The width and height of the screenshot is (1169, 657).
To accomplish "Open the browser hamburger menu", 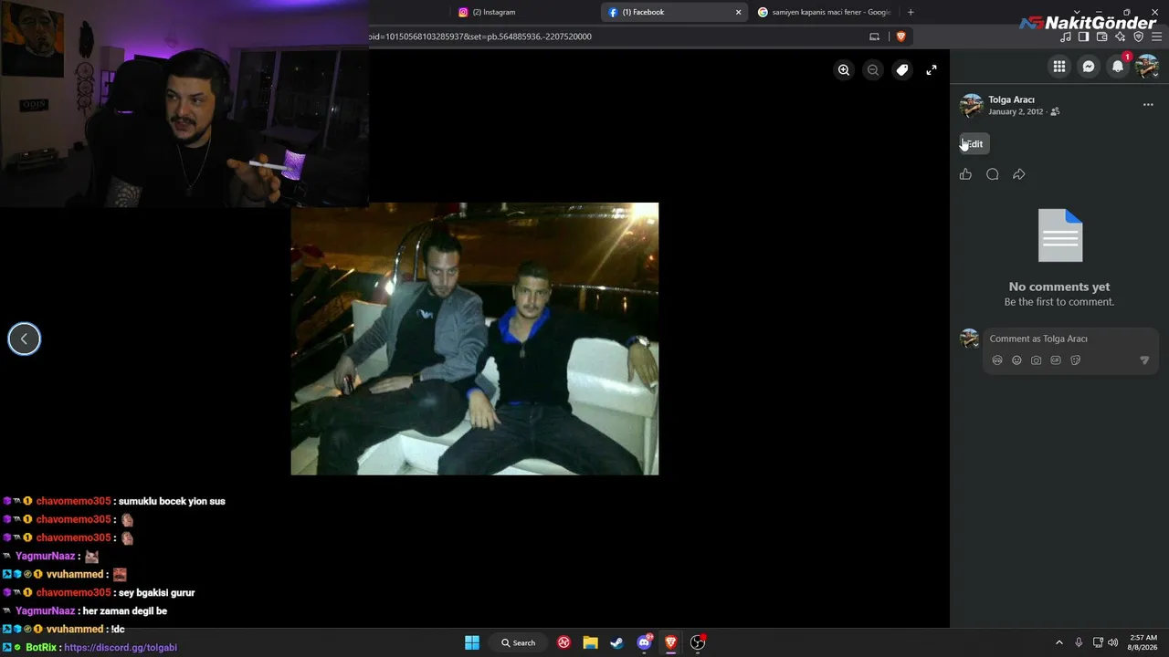I will coord(1157,36).
